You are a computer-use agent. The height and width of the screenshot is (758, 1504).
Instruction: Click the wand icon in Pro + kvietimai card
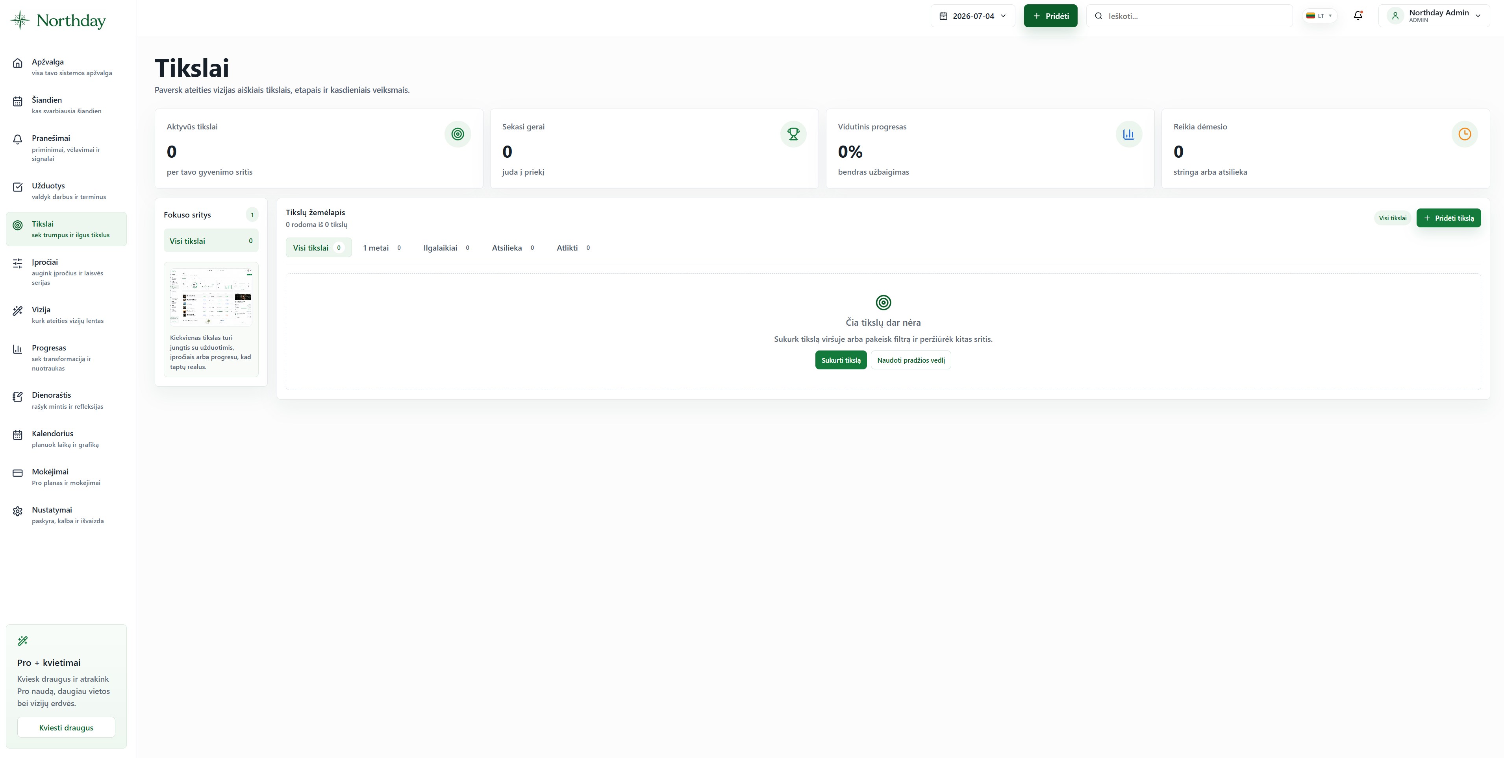[23, 641]
